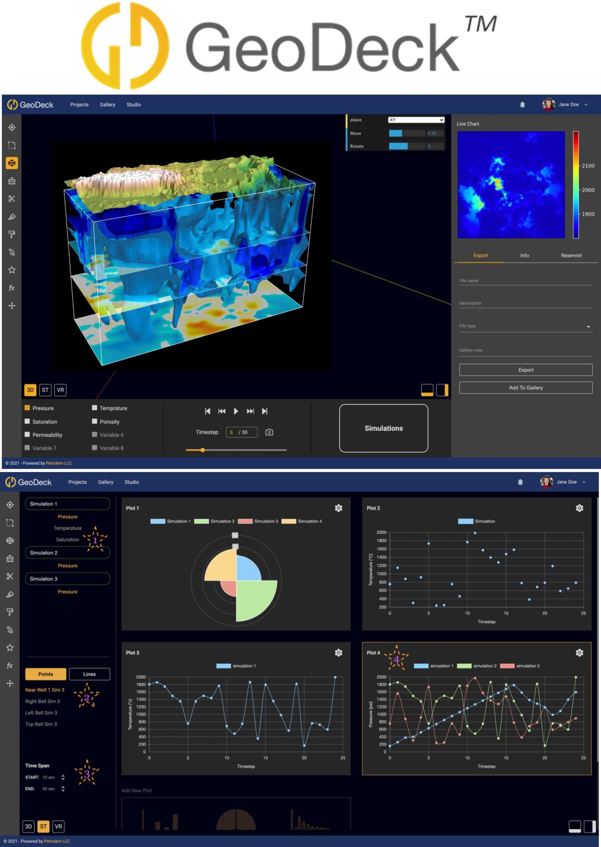Adjust the Time Span END stepper arrows
The width and height of the screenshot is (601, 847).
click(63, 789)
